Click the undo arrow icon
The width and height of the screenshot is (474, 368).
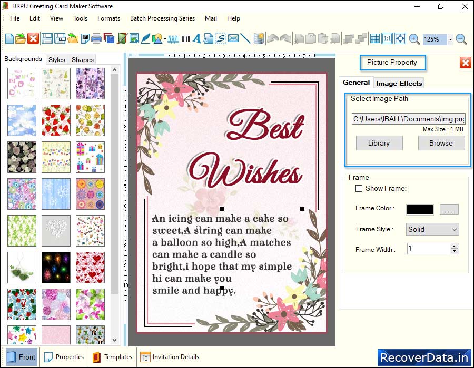click(x=273, y=38)
